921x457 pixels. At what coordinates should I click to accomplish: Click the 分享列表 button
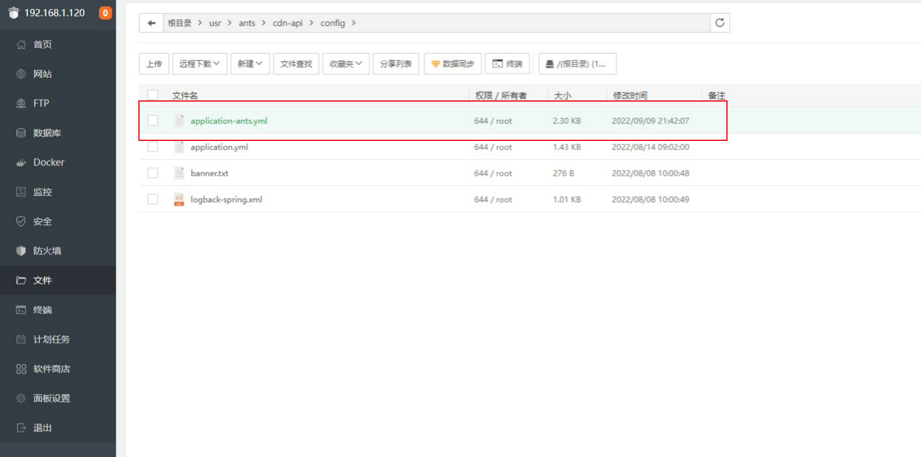coord(396,64)
